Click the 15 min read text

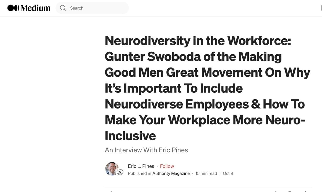pos(206,174)
